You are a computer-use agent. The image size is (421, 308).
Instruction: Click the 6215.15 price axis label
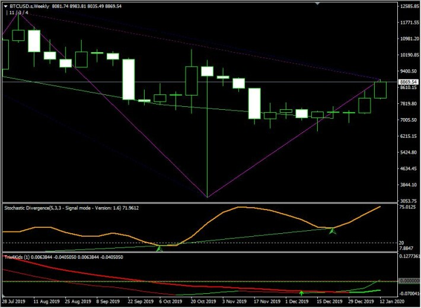tap(409, 136)
